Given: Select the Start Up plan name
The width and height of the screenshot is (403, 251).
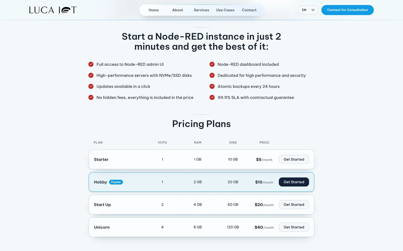Looking at the screenshot, I should click(x=102, y=205).
